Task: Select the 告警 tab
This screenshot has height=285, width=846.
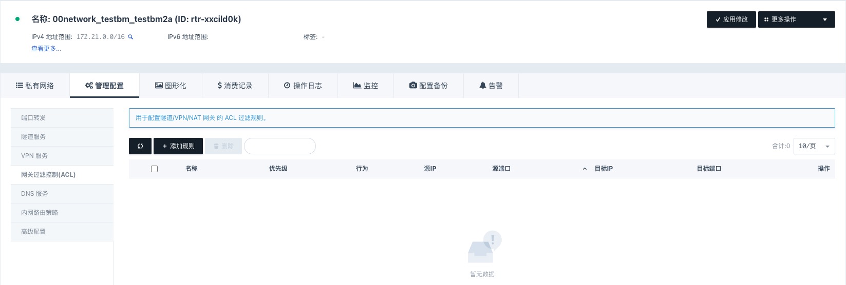Action: click(491, 86)
